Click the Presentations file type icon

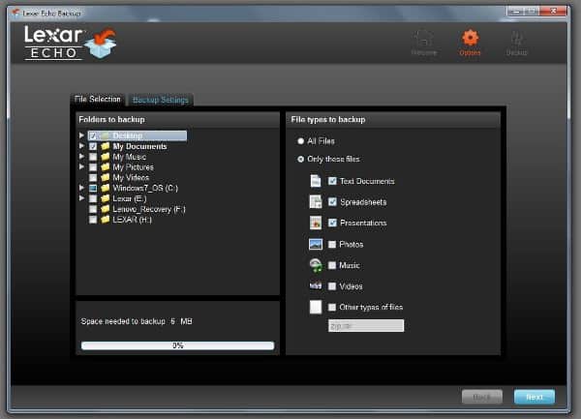click(316, 223)
